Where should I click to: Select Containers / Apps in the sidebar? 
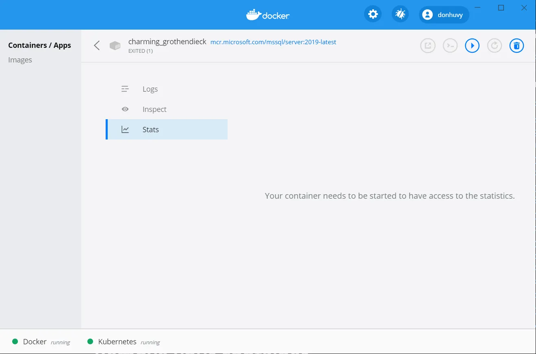pos(40,45)
